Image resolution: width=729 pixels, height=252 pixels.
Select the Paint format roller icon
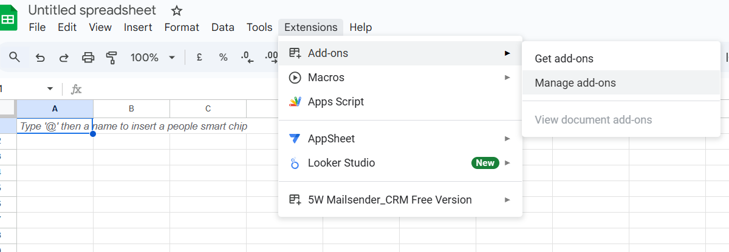pos(112,58)
